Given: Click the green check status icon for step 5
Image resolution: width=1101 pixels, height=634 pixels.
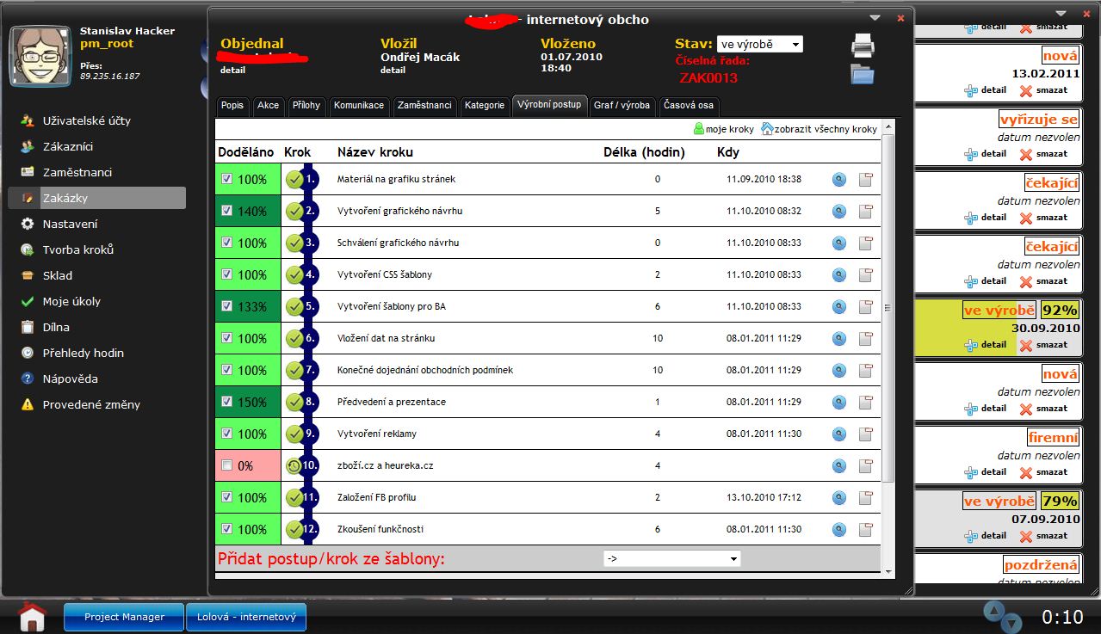Looking at the screenshot, I should (294, 306).
